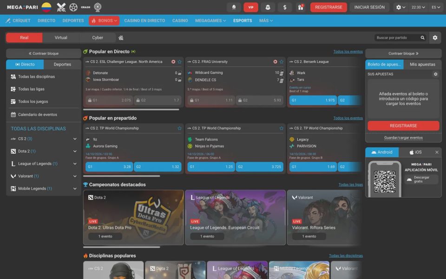Bet on G1 odds 3.28 for 9z

pyautogui.click(x=109, y=167)
